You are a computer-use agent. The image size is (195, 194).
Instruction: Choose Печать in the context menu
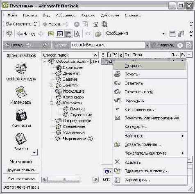[x=150, y=74]
